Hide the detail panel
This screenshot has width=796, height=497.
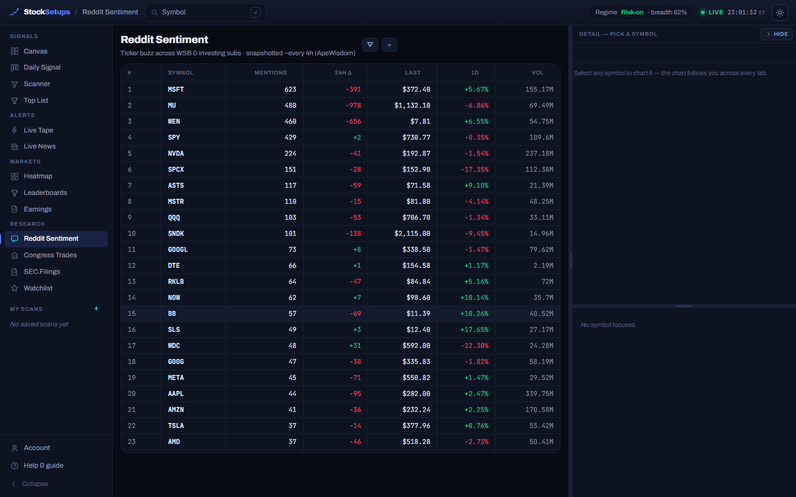coord(777,34)
